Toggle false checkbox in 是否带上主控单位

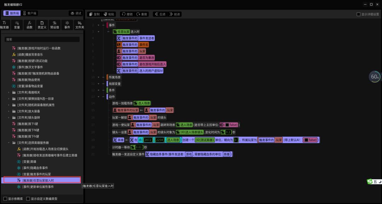tap(227, 125)
